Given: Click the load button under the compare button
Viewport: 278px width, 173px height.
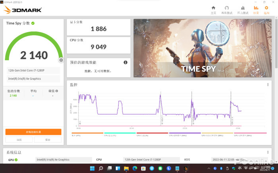Looking at the screenshot, I should tap(19, 140).
